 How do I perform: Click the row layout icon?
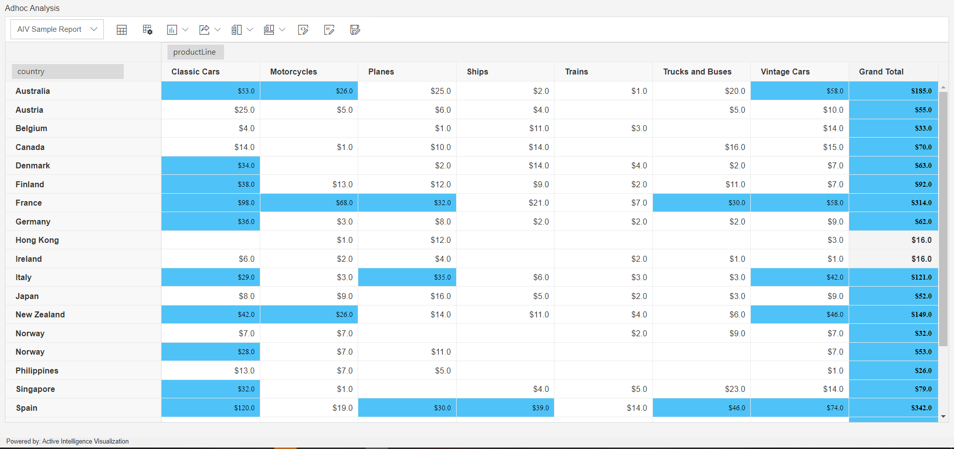(269, 30)
